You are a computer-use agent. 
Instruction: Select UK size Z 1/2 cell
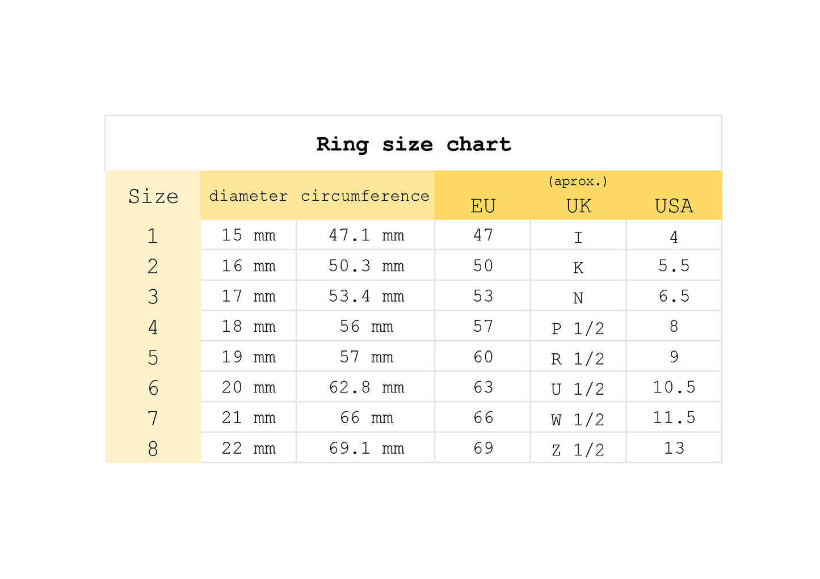pos(578,448)
